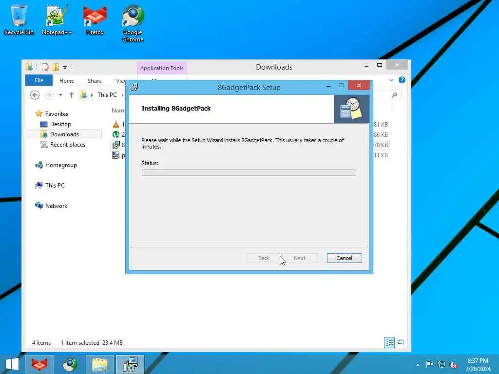Click the Cancel button in 8GadgetPack Setup
This screenshot has height=374, width=499.
pos(344,258)
